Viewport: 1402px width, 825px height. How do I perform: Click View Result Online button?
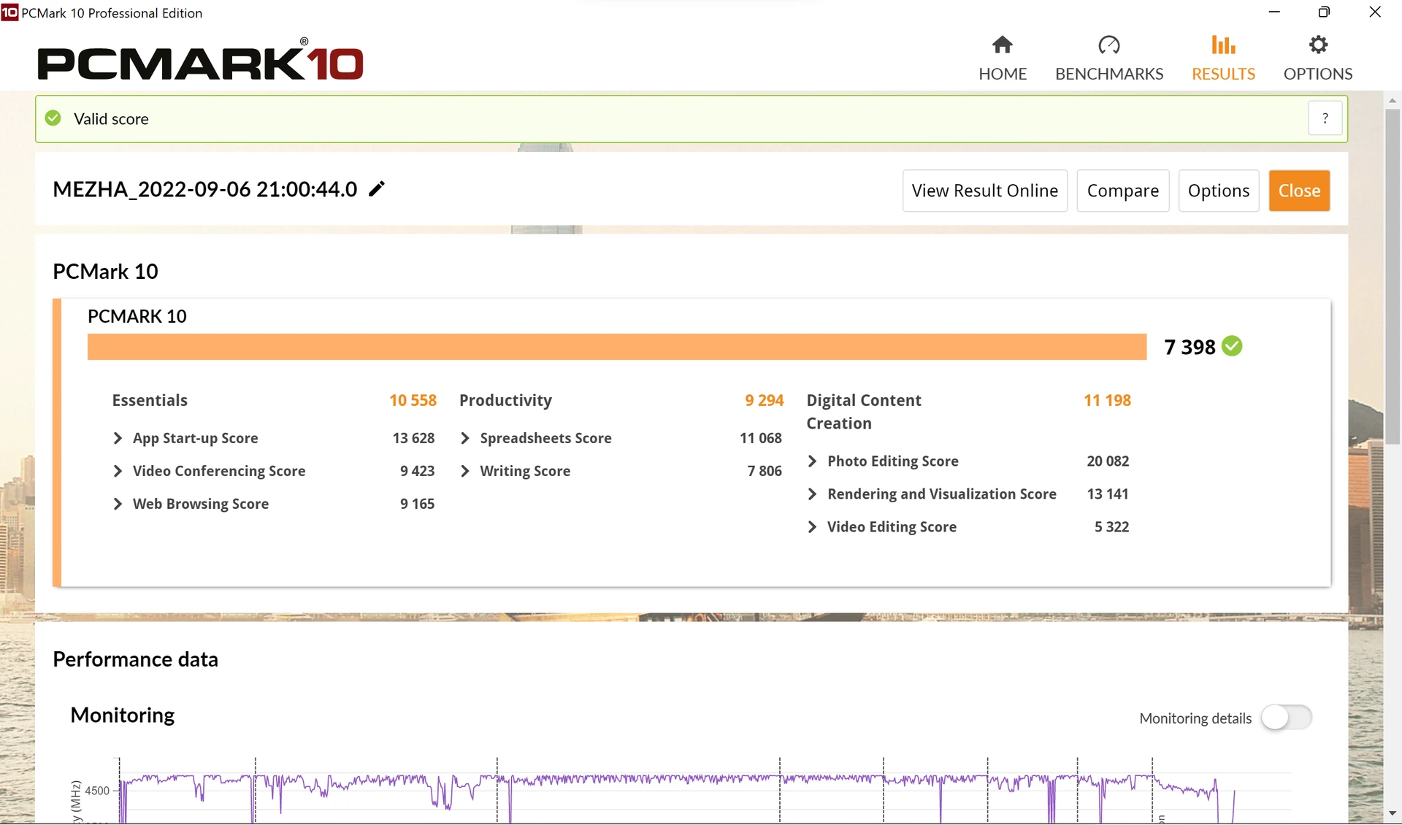coord(984,191)
